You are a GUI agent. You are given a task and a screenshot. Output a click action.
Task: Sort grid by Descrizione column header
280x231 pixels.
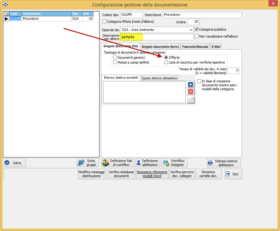[46, 14]
